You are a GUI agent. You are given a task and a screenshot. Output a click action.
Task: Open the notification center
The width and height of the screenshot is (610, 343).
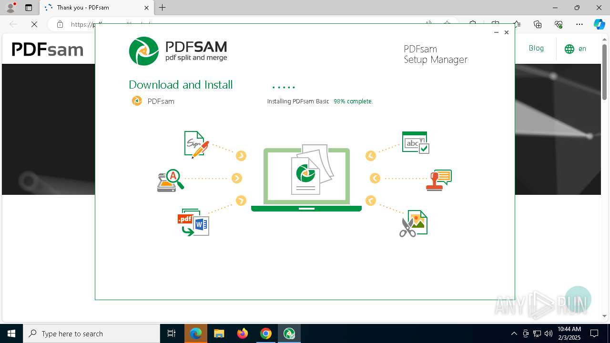point(594,333)
